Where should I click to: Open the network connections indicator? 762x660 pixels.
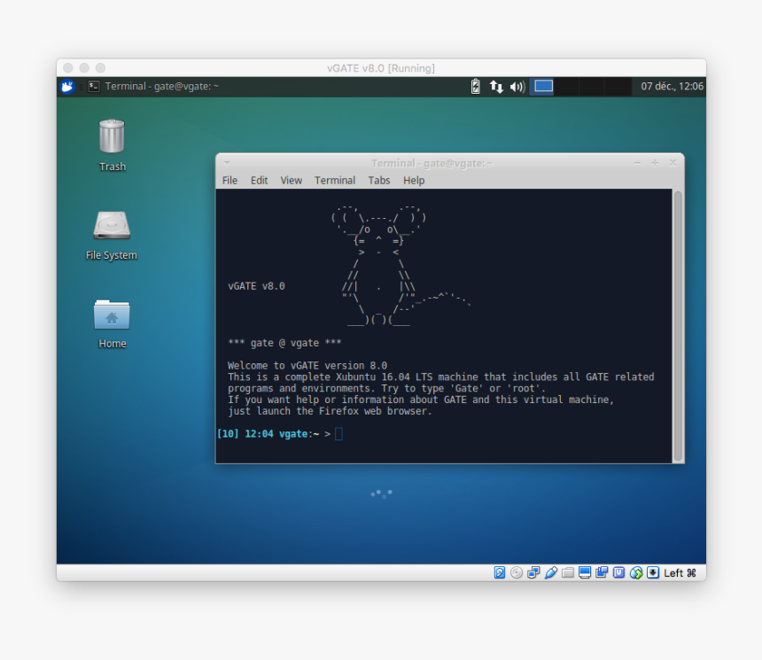[x=495, y=87]
